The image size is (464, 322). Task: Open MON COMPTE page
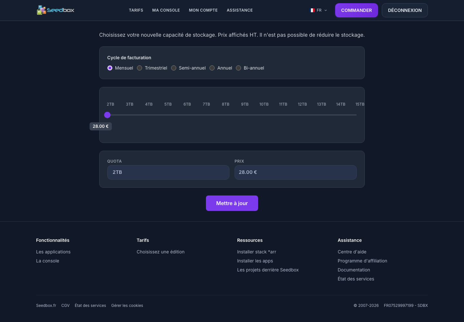(203, 10)
